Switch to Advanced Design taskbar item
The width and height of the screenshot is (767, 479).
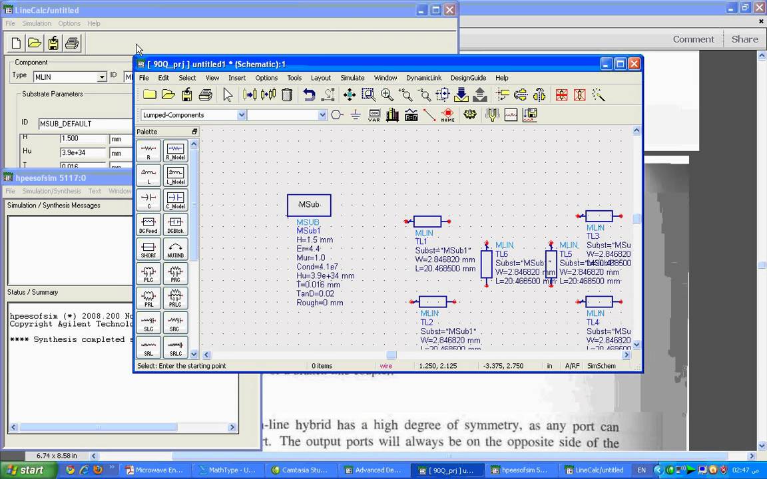[x=374, y=470]
